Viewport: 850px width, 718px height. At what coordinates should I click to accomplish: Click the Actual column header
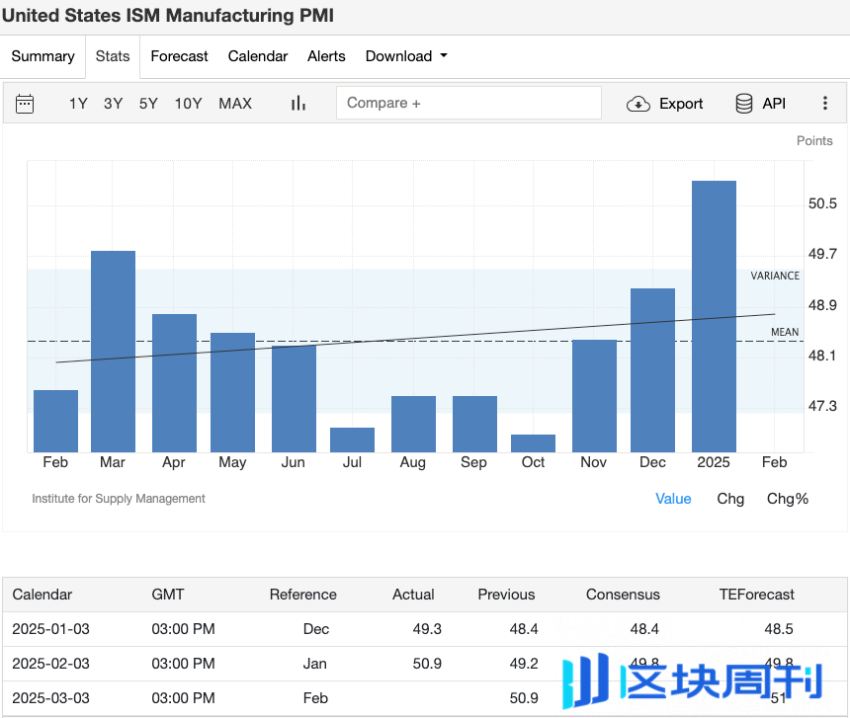point(413,595)
